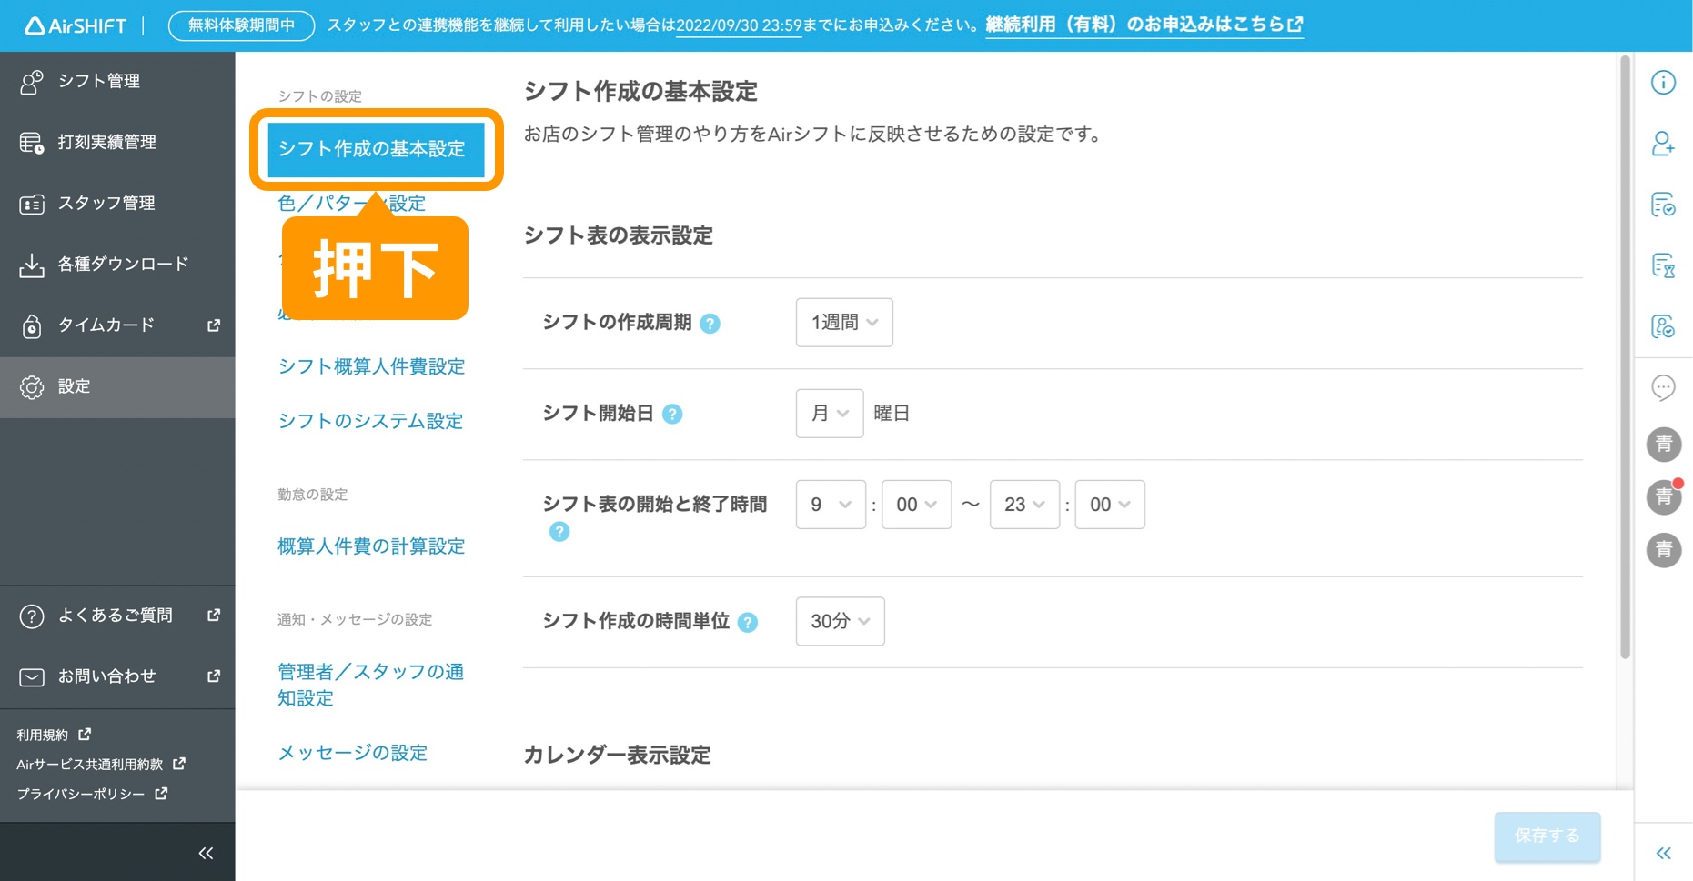Screen dimensions: 1693x881
Task: Open the シフトの作成周期 dropdown showing 1週間
Action: pos(843,322)
